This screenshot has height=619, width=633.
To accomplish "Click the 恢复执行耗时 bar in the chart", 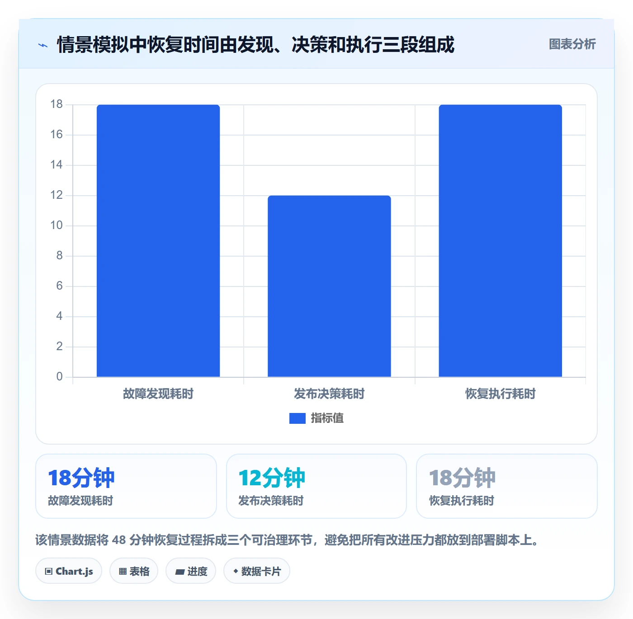I will [500, 241].
